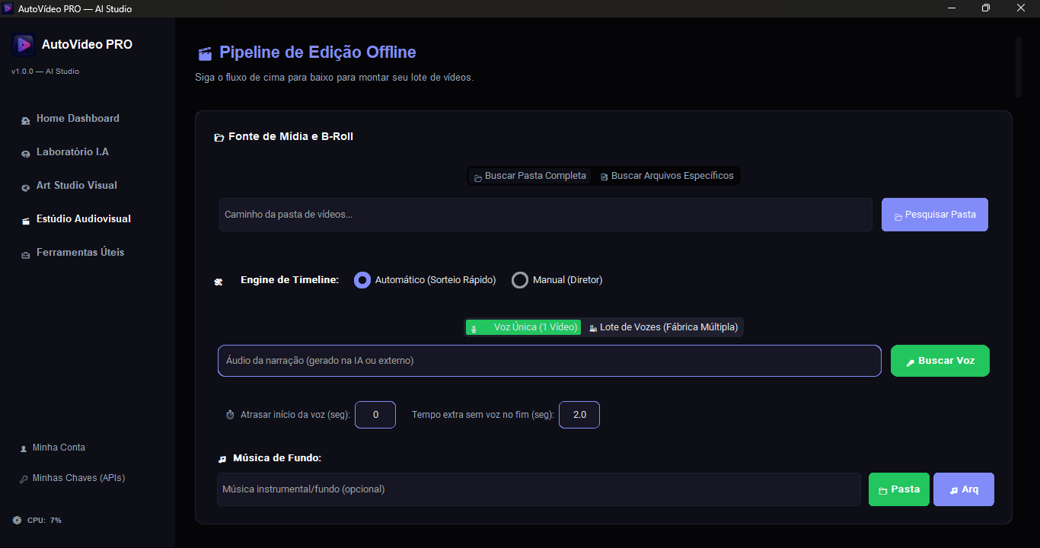The height and width of the screenshot is (548, 1040).
Task: Switch to Buscar Pasta Completa tab
Action: click(x=530, y=176)
